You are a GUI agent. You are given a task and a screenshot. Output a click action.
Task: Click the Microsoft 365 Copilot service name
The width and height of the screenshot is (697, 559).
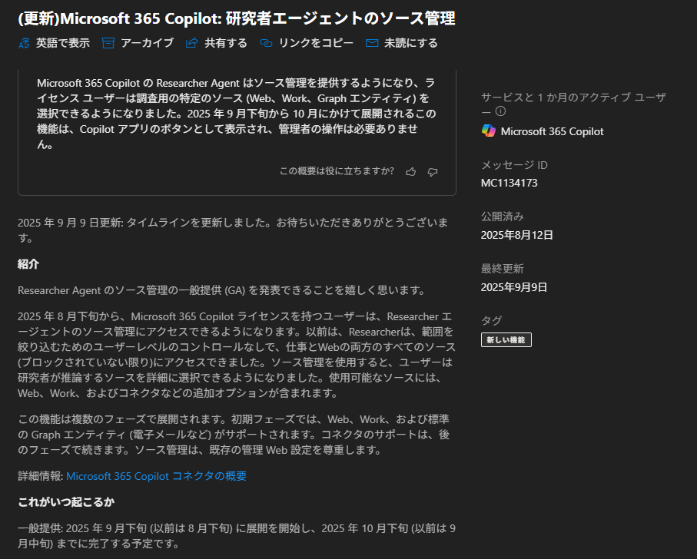(552, 131)
